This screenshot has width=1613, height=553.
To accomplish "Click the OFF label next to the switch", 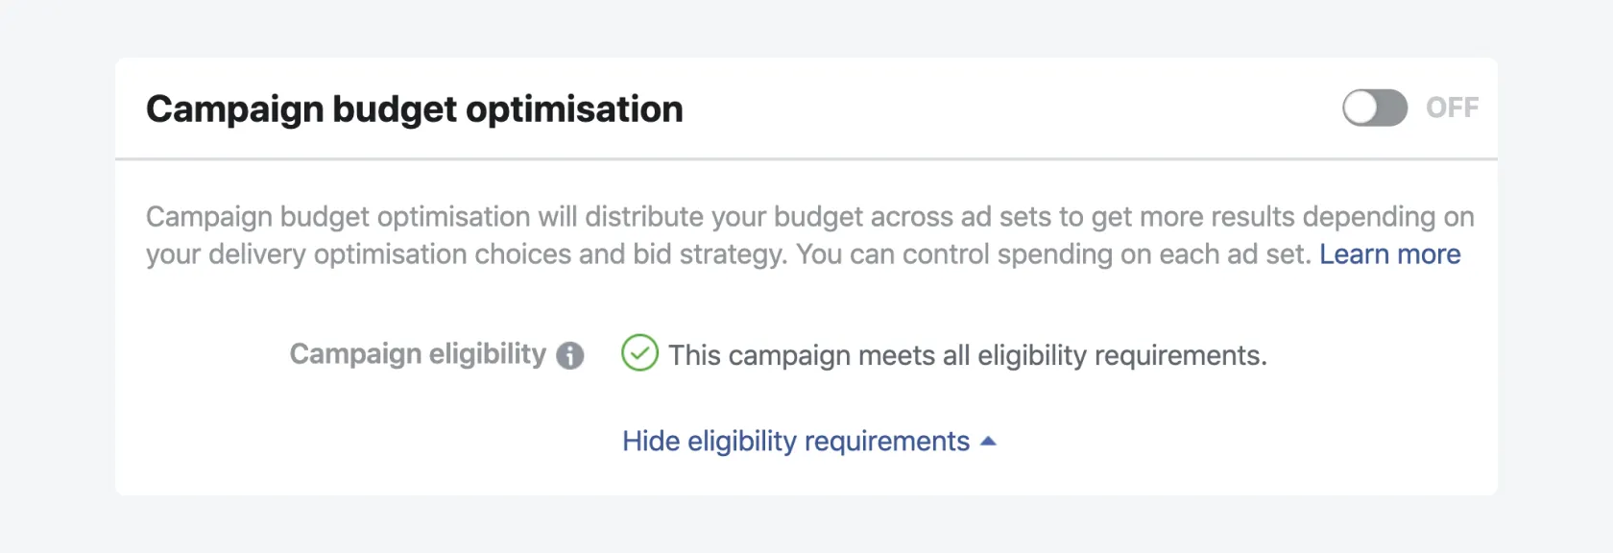I will click(x=1452, y=108).
